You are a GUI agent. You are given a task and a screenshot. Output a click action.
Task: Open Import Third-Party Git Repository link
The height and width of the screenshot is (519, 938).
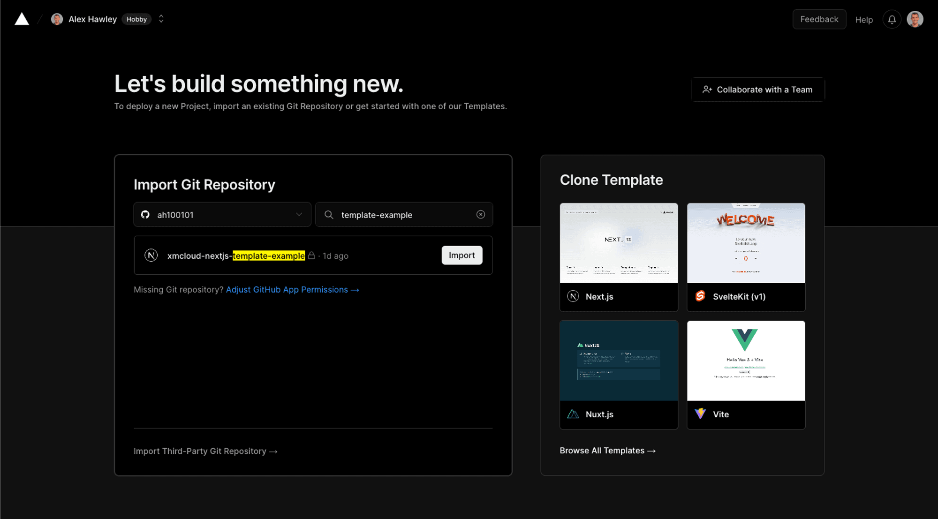tap(205, 451)
